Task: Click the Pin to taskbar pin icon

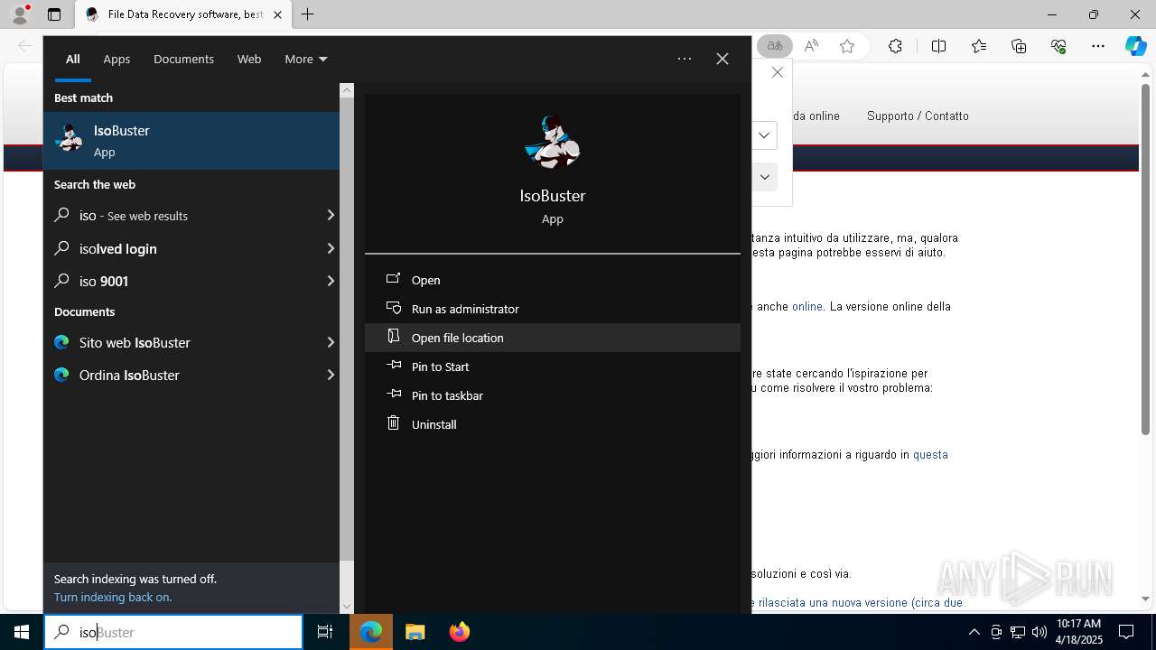Action: tap(393, 395)
